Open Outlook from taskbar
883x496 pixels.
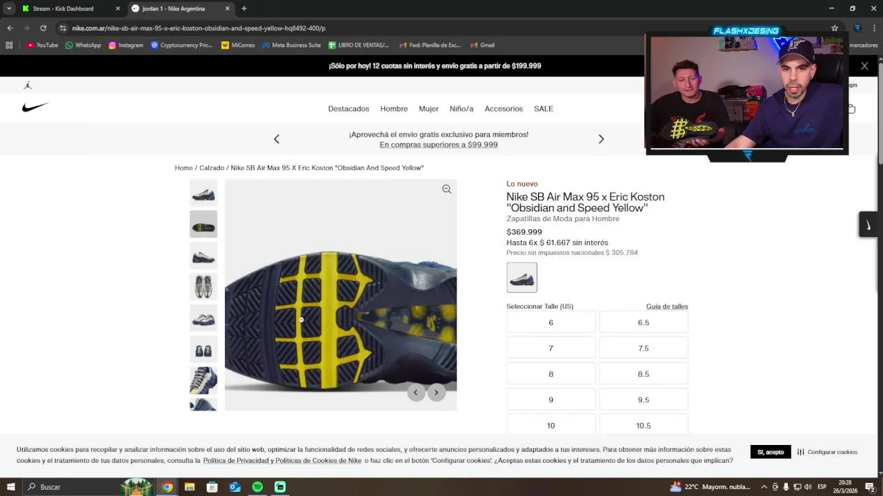tap(235, 487)
